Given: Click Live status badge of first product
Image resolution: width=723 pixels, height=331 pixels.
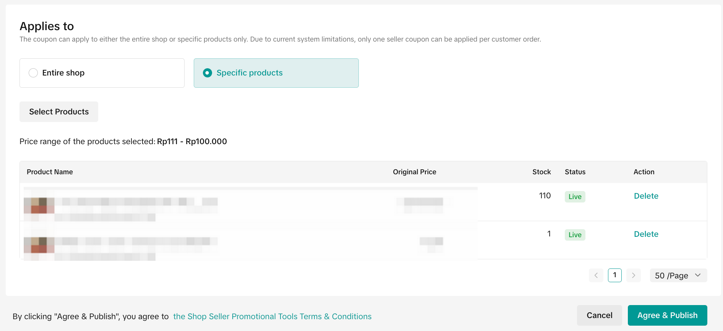Looking at the screenshot, I should (575, 197).
